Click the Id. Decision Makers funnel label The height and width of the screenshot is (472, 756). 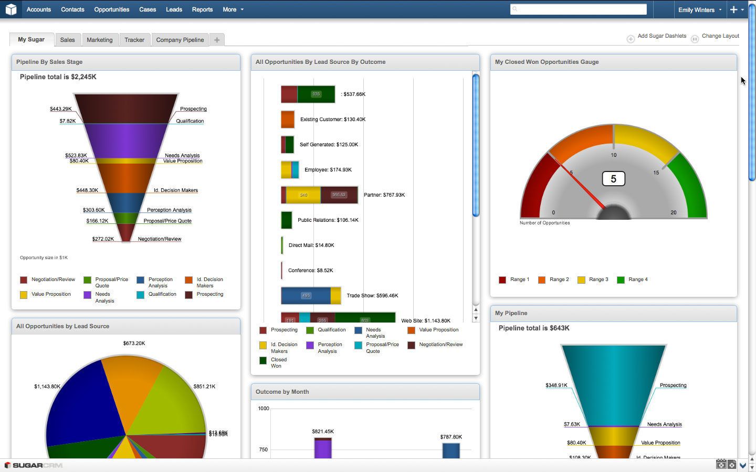tap(176, 190)
